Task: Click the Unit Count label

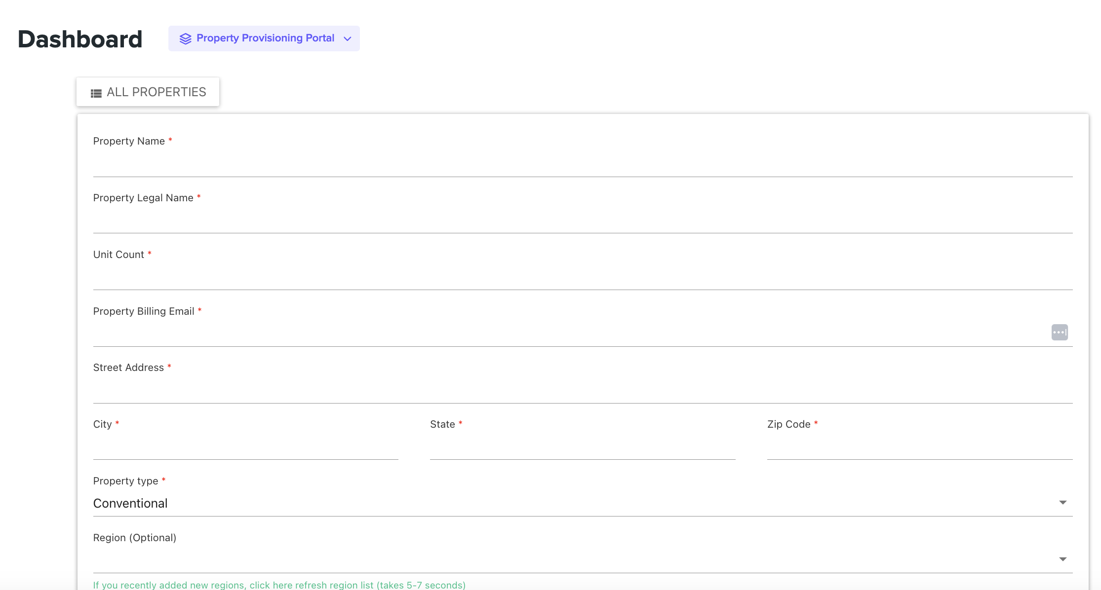Action: click(x=118, y=255)
